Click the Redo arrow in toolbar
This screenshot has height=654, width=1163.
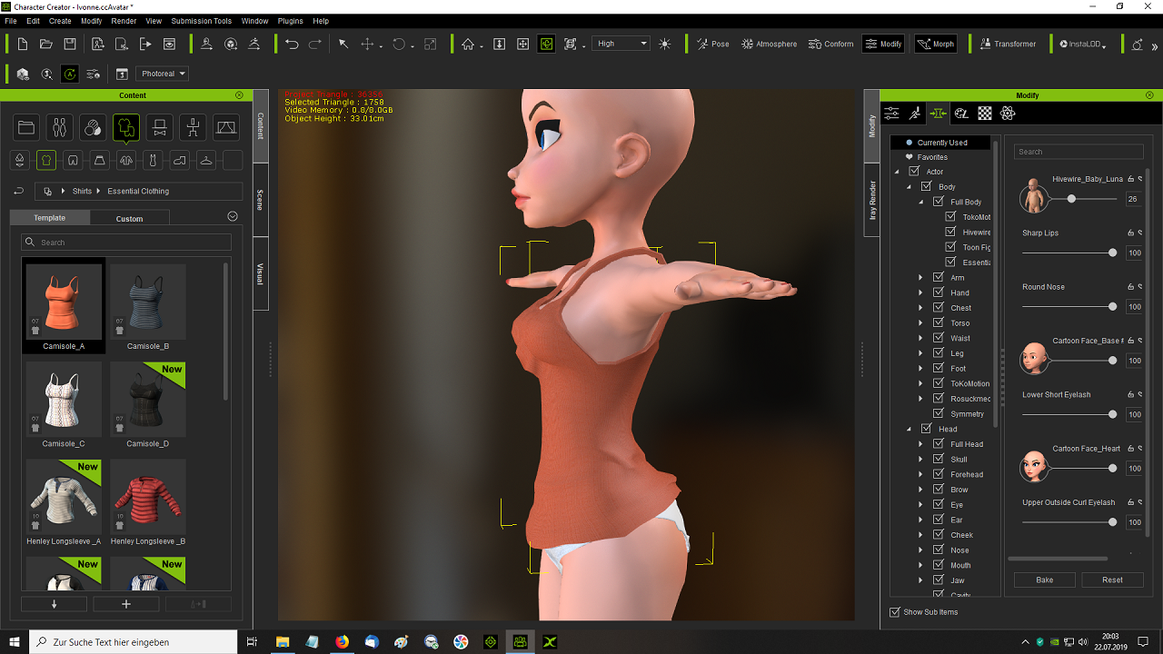click(x=315, y=44)
